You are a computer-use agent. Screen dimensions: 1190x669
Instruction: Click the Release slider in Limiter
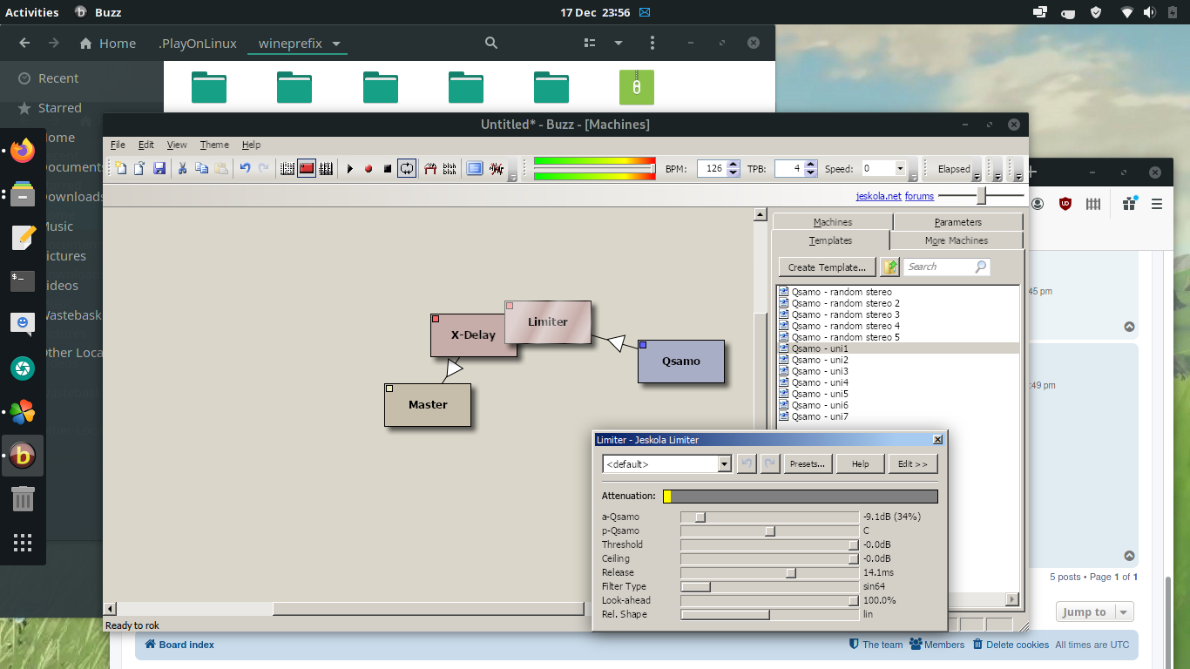tap(769, 572)
